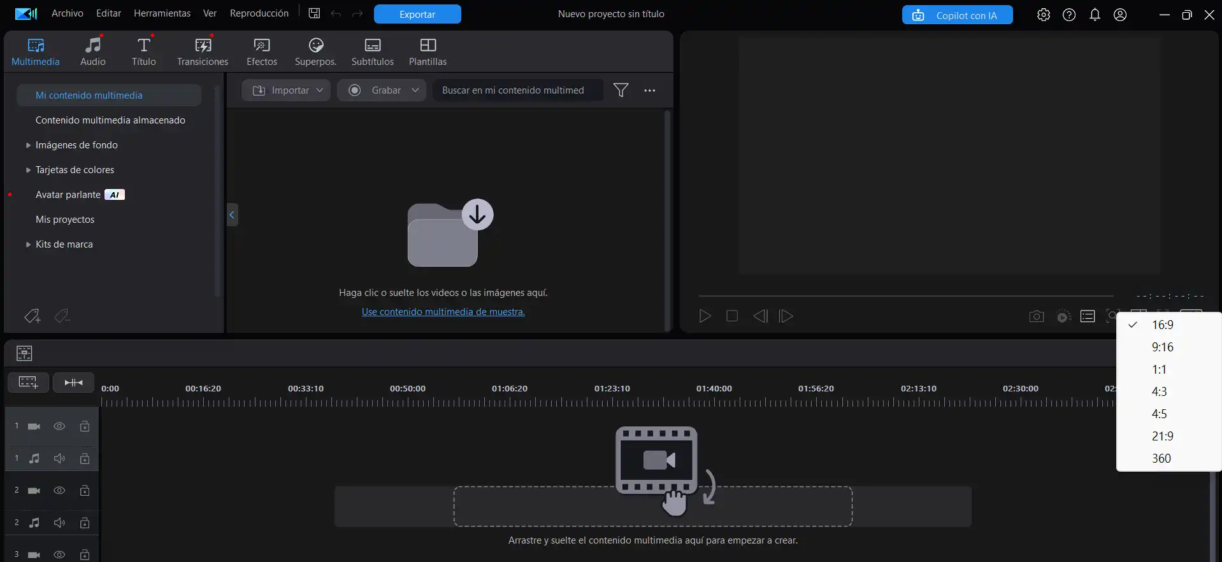Click the notifications bell icon
This screenshot has height=562, width=1222.
point(1095,15)
